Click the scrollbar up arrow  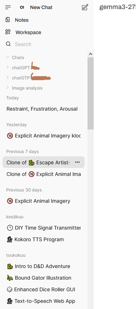[x=90, y=54]
